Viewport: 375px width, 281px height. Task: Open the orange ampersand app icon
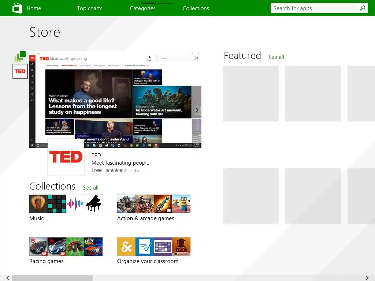pyautogui.click(x=126, y=247)
